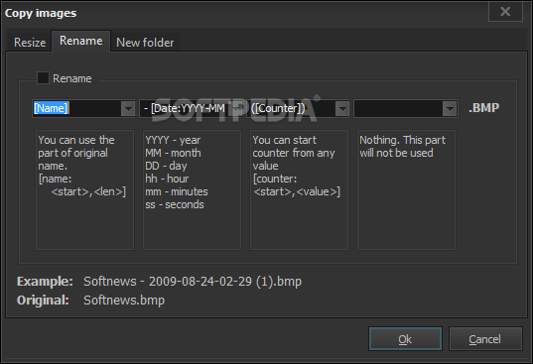Click the 'You can start counter from any value' text
Viewport: 533px width, 364px height.
(294, 153)
